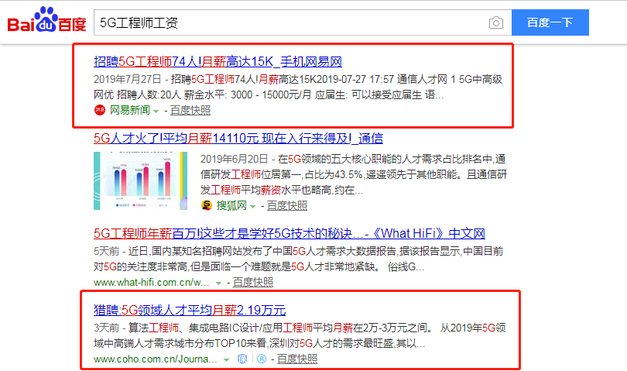Image resolution: width=627 pixels, height=371 pixels.
Task: Open 百度快照 for the coho result
Action: 297,359
